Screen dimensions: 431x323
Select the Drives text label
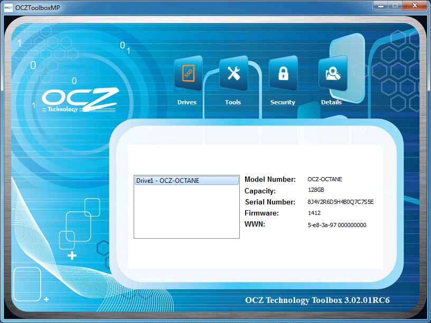tap(187, 102)
